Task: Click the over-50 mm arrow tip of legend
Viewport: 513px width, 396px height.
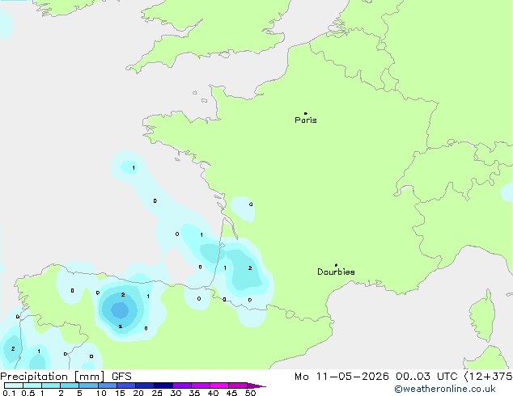Action: (x=258, y=386)
